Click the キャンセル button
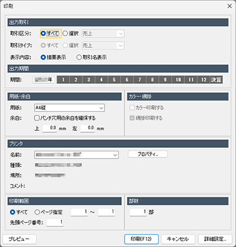The image size is (236, 247). 178,239
